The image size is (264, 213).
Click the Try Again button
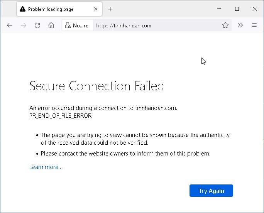click(211, 191)
